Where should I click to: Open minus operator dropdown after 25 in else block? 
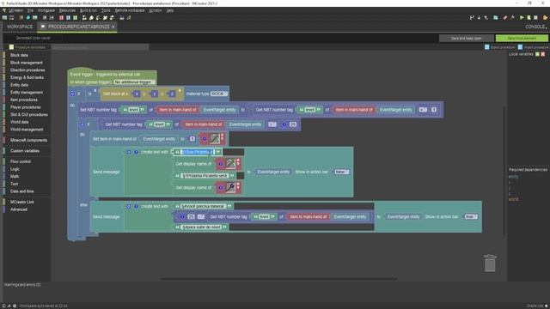[201, 217]
